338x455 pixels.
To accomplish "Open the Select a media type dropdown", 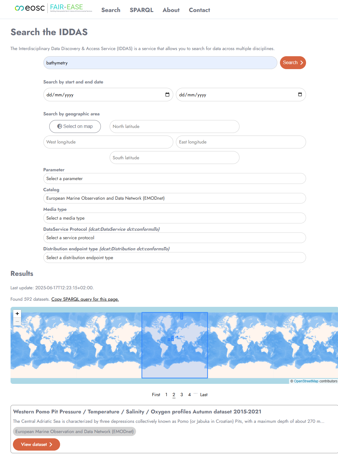I will (174, 218).
